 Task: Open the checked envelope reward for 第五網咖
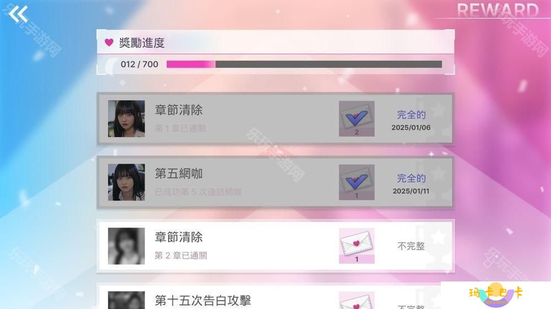[x=356, y=182]
